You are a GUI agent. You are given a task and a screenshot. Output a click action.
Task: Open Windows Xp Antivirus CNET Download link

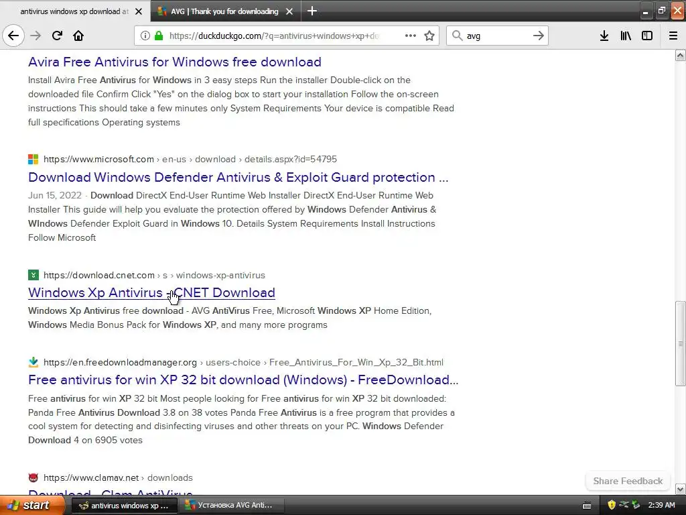pos(151,292)
